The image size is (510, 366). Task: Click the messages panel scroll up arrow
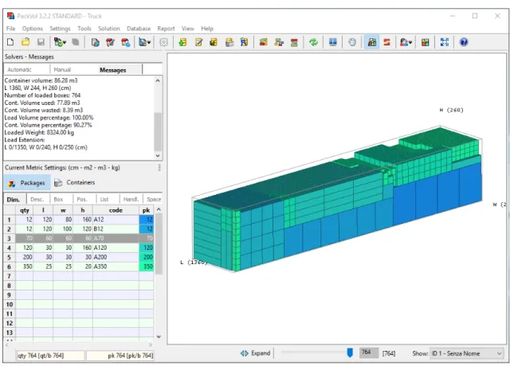158,80
